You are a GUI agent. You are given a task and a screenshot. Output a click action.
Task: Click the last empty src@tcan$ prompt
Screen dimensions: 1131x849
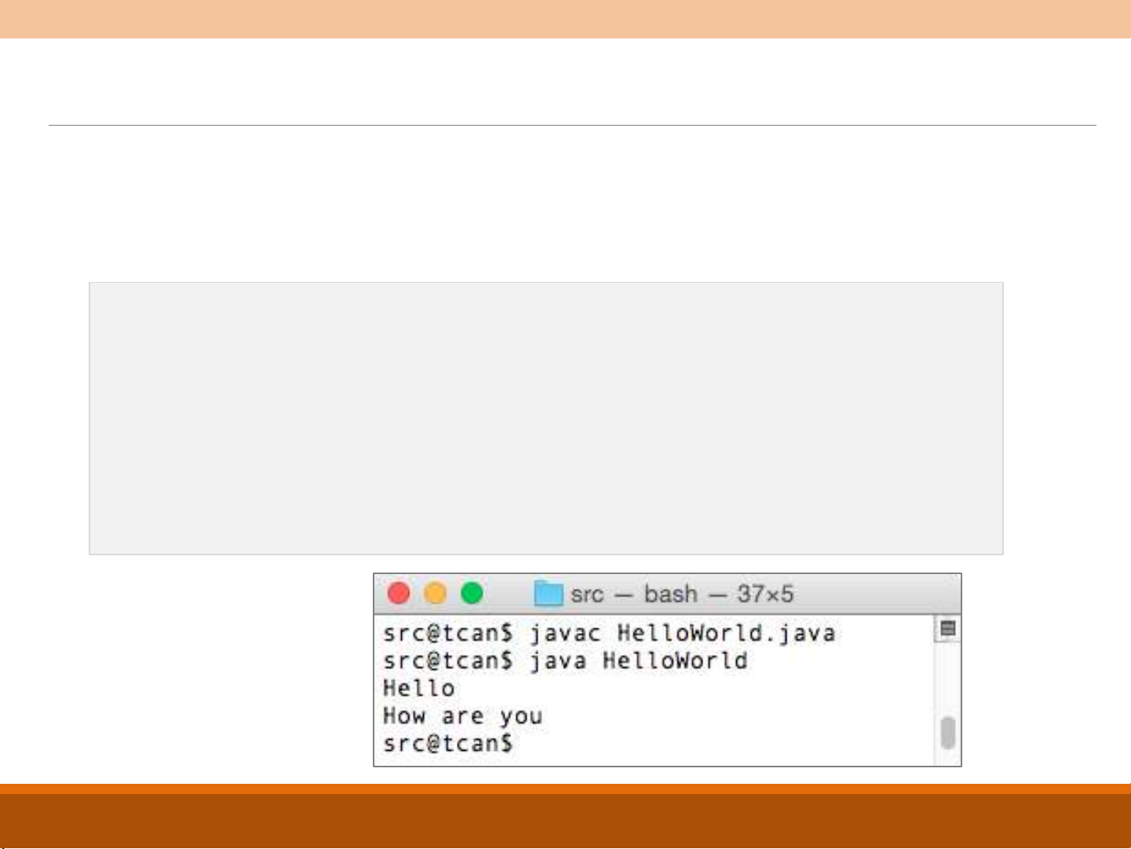click(x=447, y=743)
